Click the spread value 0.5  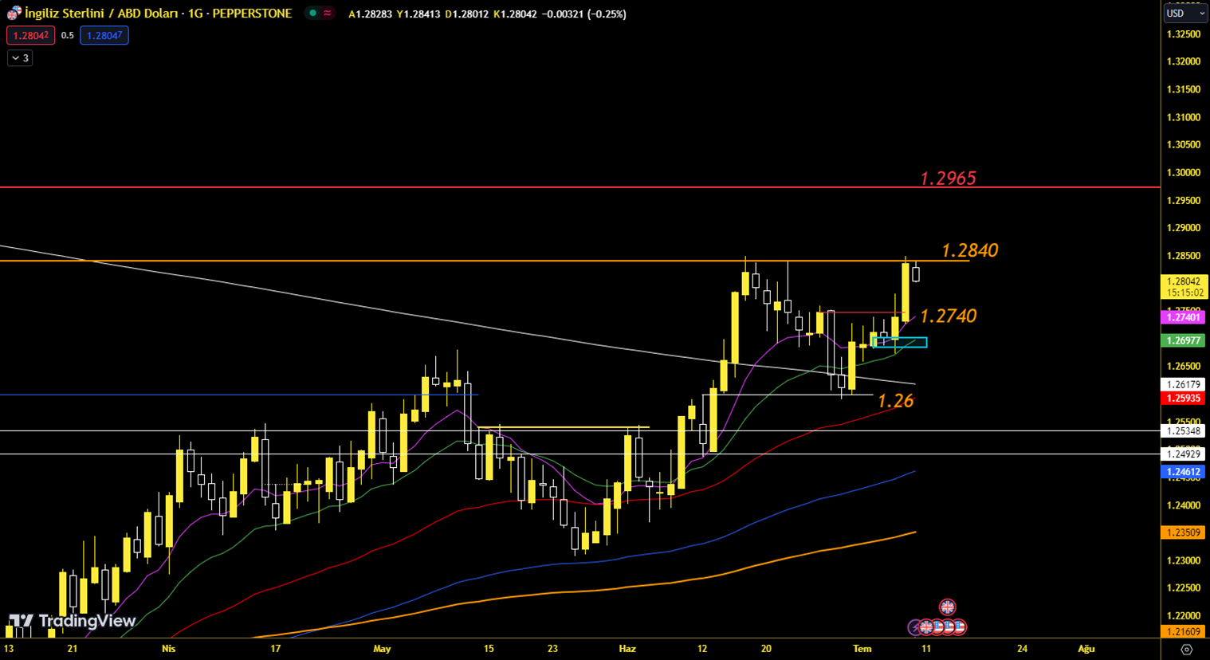click(67, 35)
